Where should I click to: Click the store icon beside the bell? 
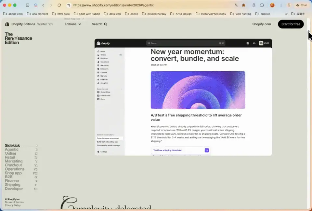pyautogui.click(x=248, y=43)
